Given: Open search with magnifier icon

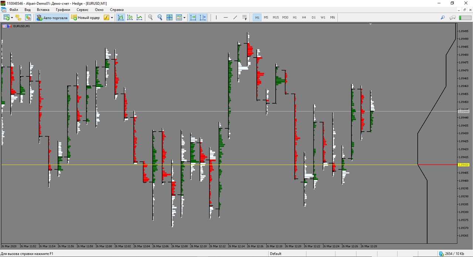Looking at the screenshot, I should pos(443,17).
